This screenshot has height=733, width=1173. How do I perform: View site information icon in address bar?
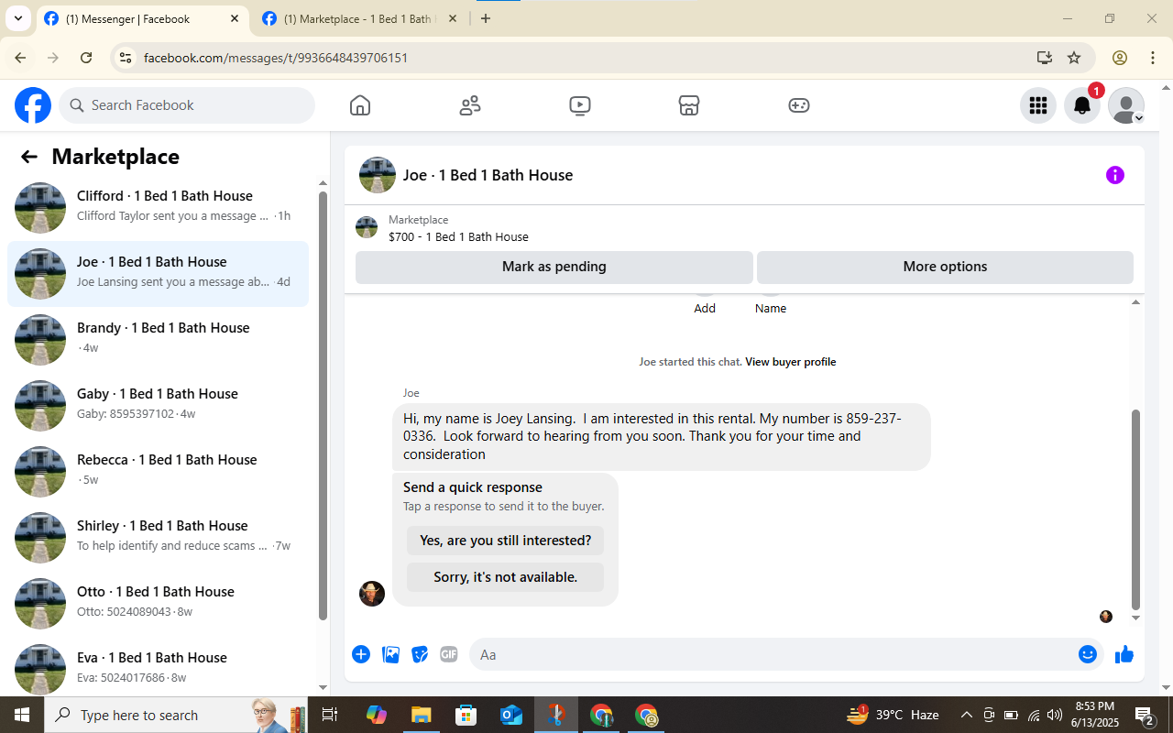[126, 58]
